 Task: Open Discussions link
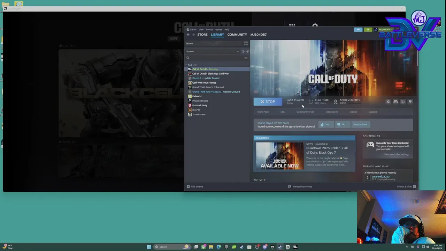tap(332, 112)
